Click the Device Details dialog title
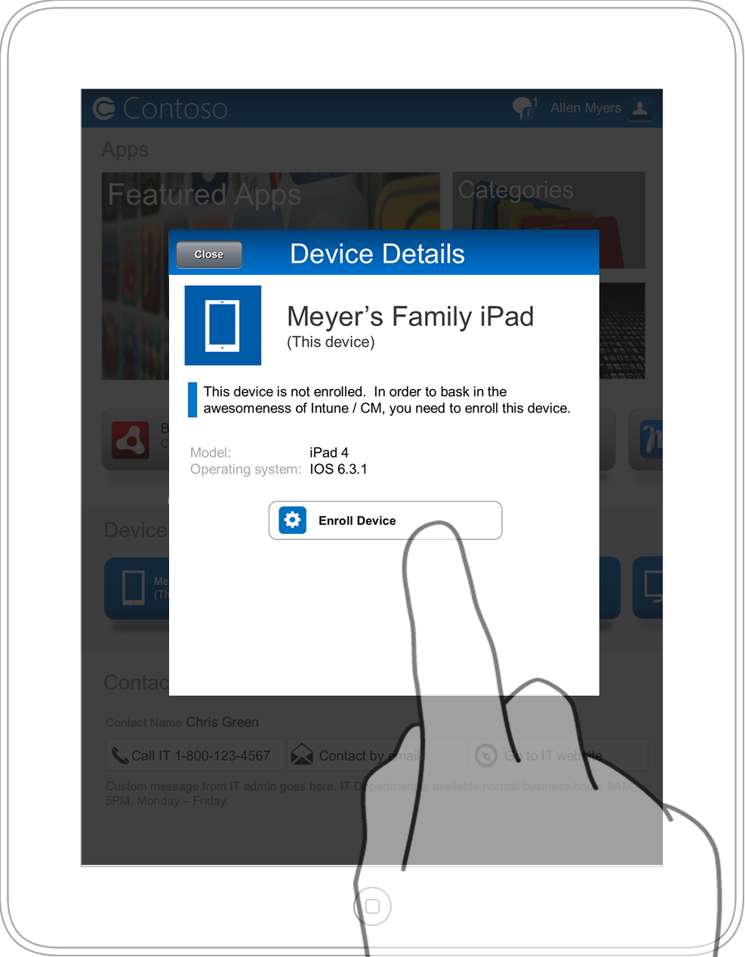The height and width of the screenshot is (957, 745). (x=377, y=254)
